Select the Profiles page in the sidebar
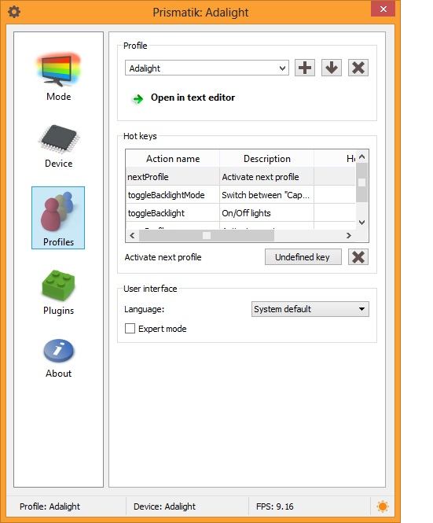The image size is (433, 523). click(x=58, y=218)
